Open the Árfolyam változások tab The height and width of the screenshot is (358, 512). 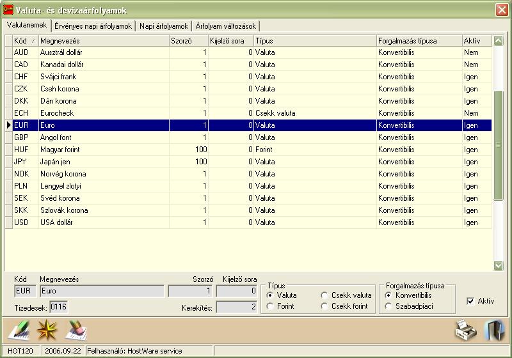226,26
